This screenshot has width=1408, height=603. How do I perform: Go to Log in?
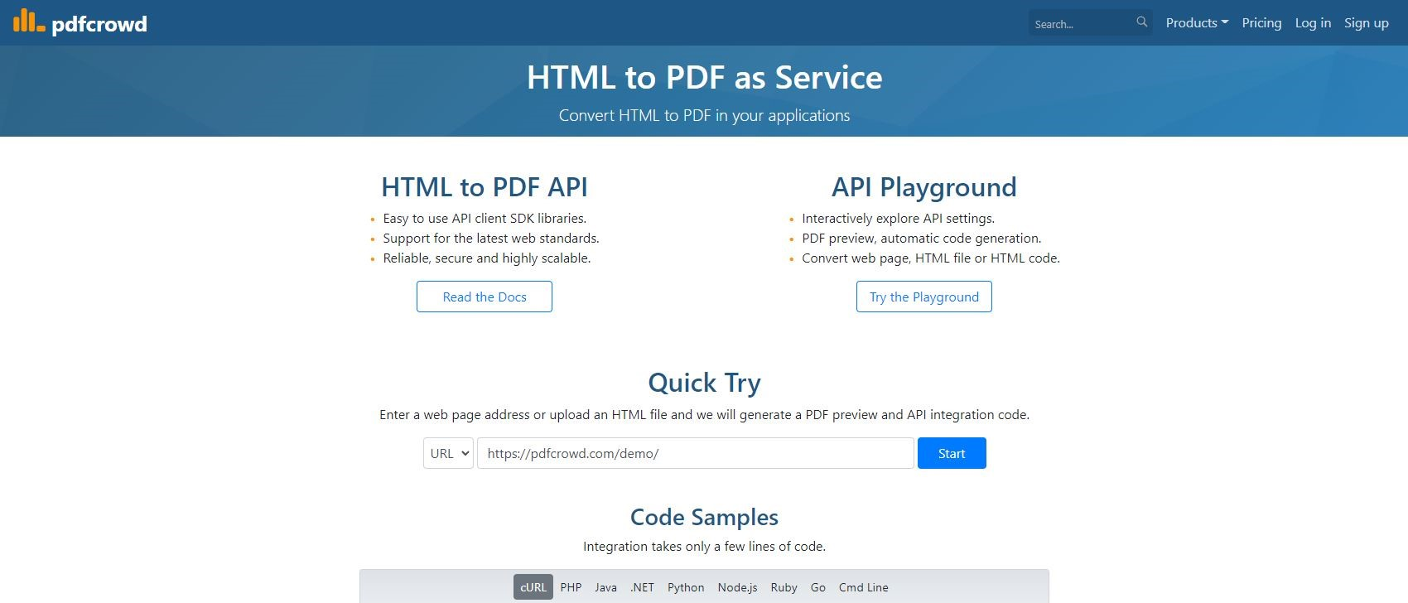[x=1313, y=23]
